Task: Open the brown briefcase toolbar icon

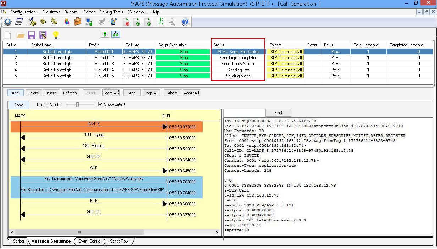Action: (77, 22)
